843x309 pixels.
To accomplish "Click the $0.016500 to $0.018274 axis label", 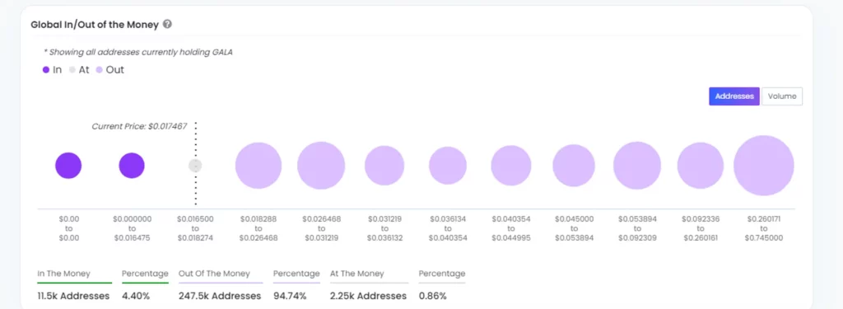I will click(x=195, y=228).
